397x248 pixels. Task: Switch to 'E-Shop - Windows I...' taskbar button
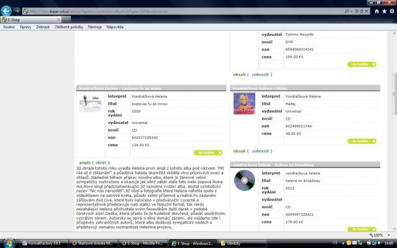pos(193,243)
